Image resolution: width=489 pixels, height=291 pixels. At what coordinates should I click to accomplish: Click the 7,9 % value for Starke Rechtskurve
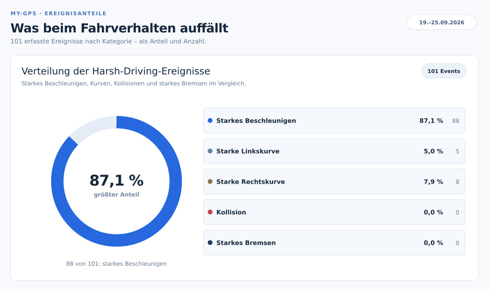[433, 182]
